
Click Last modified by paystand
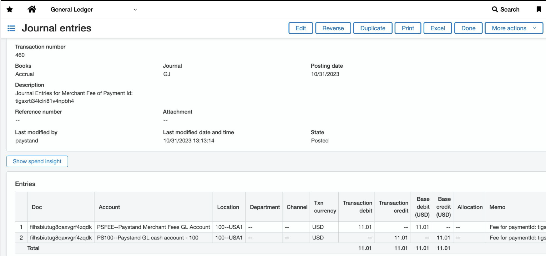click(27, 140)
